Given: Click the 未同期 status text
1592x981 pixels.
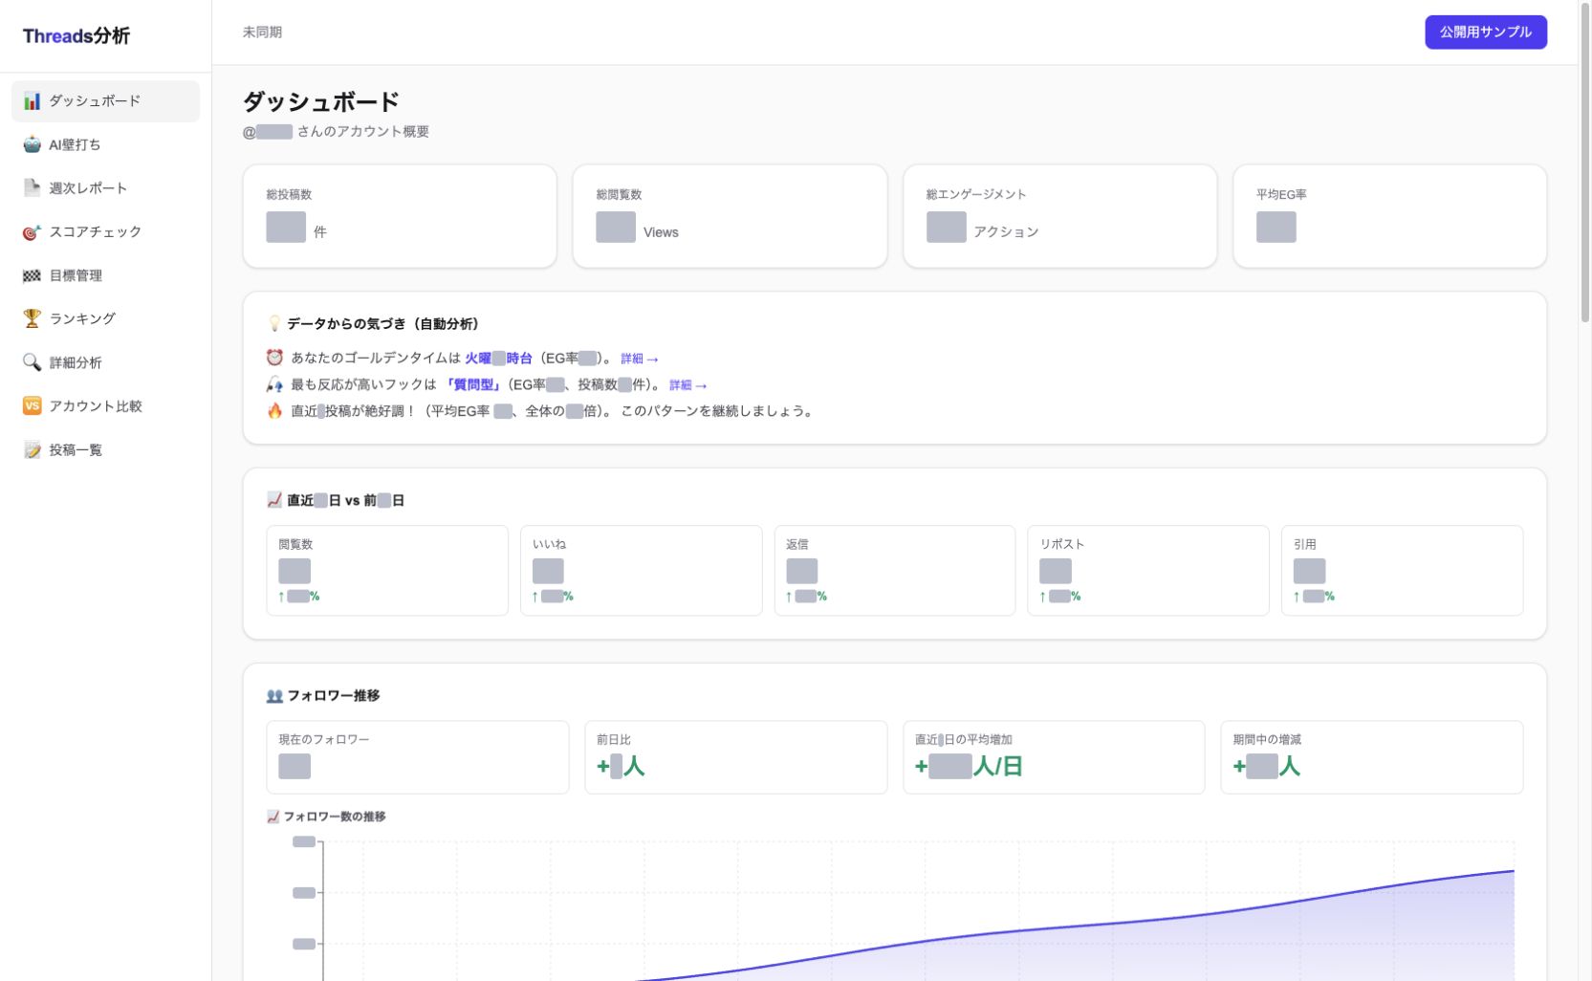Looking at the screenshot, I should point(262,32).
